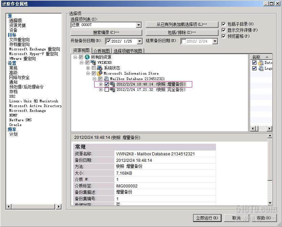Uncheck the 开始备份日期 date checkbox
This screenshot has width=282, height=227.
click(x=108, y=41)
